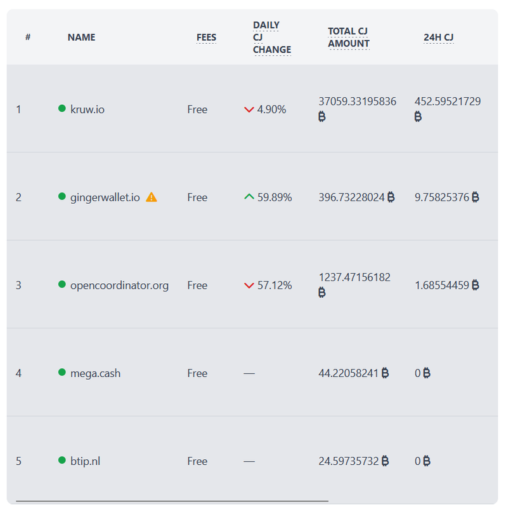This screenshot has height=508, width=506.
Task: Click the warning triangle icon beside gingerwallet.io
Action: pyautogui.click(x=152, y=197)
